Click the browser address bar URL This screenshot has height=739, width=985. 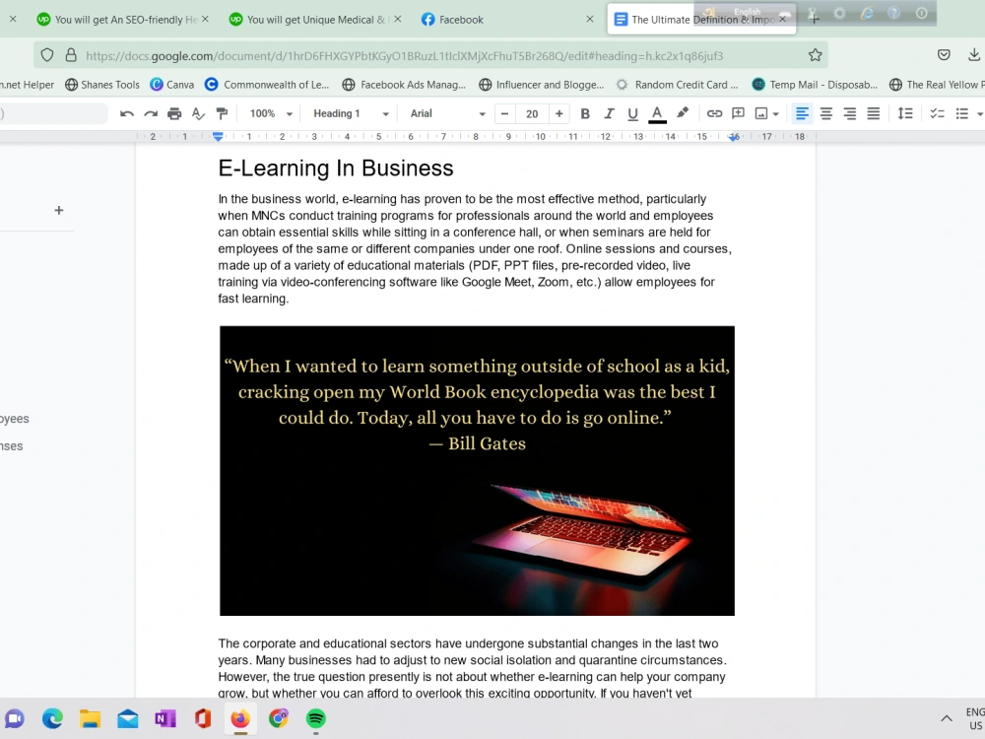coord(405,56)
